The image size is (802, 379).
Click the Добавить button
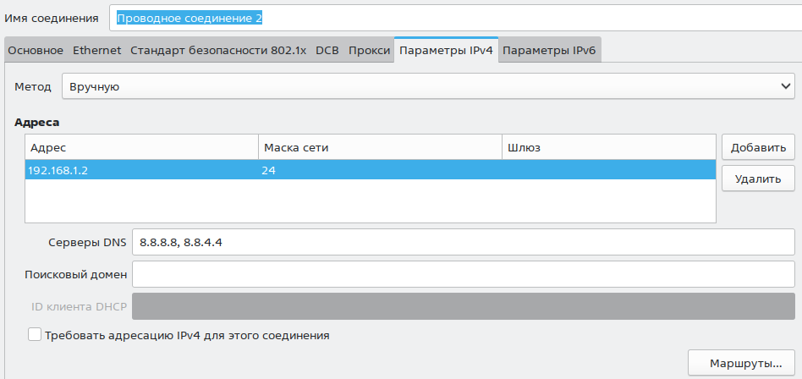point(758,148)
